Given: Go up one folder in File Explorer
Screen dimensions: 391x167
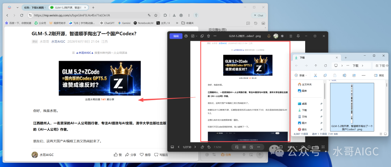Looking at the screenshot, I should pyautogui.click(x=316, y=66).
